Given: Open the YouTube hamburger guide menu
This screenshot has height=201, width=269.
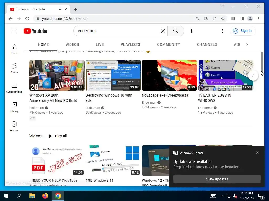Looking at the screenshot, I should coord(14,31).
